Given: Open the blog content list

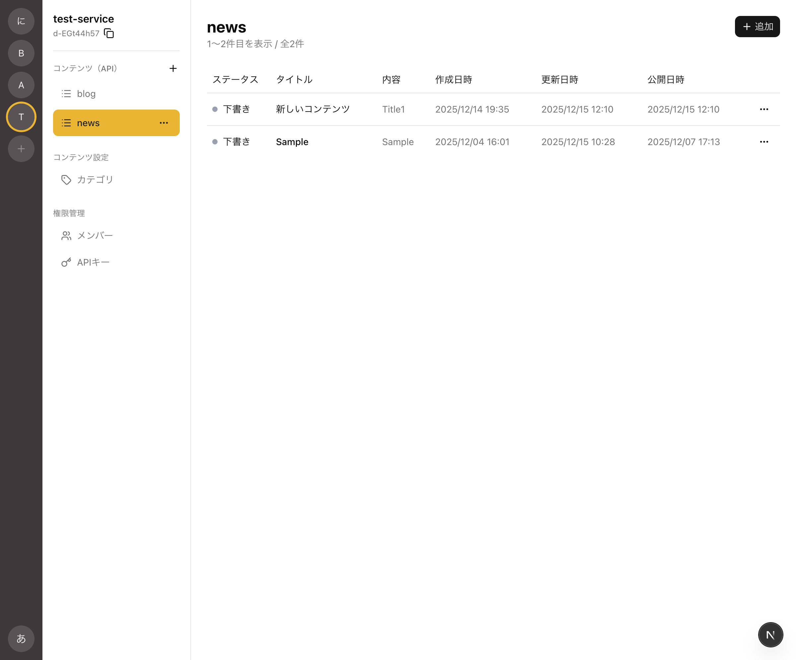Looking at the screenshot, I should tap(116, 94).
